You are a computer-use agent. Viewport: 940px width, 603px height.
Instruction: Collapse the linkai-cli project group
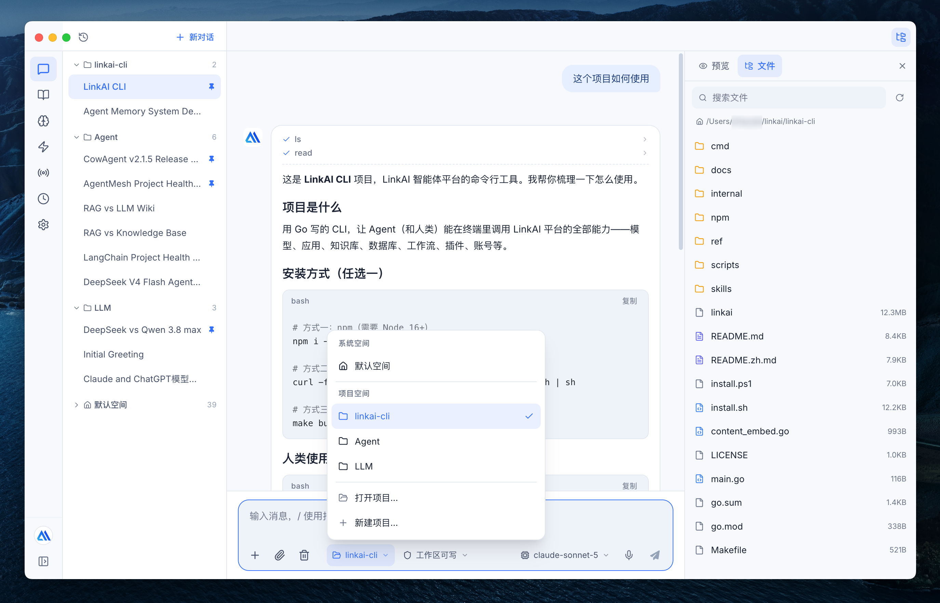(77, 65)
